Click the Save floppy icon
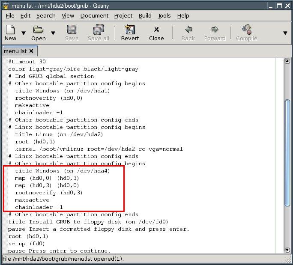293x265 pixels. tap(72, 30)
